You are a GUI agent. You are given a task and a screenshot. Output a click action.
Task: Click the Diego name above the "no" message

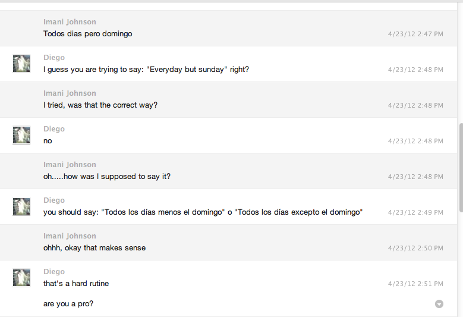click(x=54, y=129)
